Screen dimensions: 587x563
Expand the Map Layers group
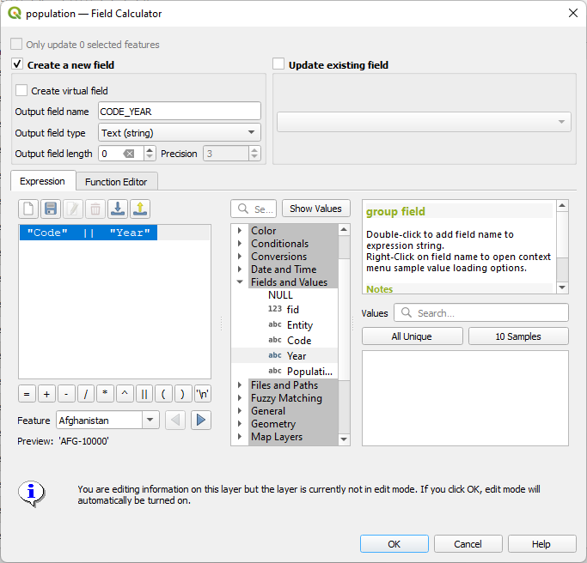point(240,437)
